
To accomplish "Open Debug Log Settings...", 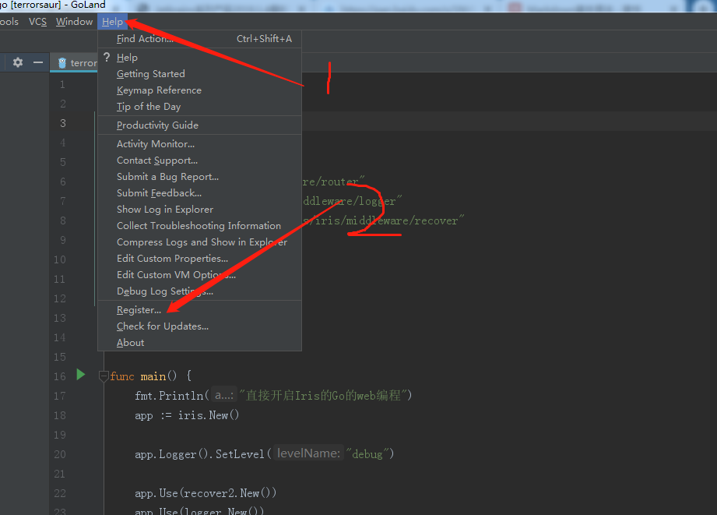I will click(x=199, y=291).
